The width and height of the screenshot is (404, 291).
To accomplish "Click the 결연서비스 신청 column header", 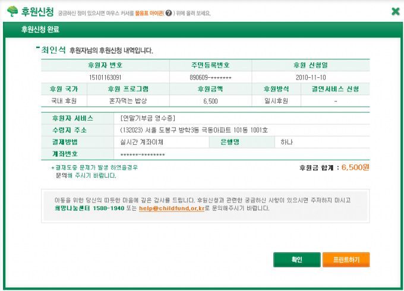I will [335, 89].
